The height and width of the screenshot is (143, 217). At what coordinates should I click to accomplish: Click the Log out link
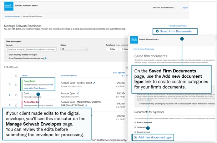point(185,8)
